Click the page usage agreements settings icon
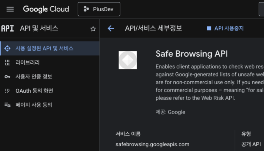The width and height of the screenshot is (264, 151). coord(7,105)
